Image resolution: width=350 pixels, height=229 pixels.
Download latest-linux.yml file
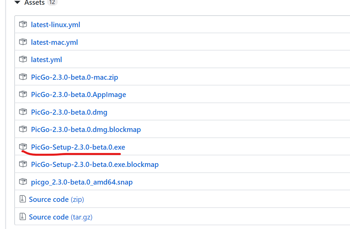pyautogui.click(x=55, y=24)
